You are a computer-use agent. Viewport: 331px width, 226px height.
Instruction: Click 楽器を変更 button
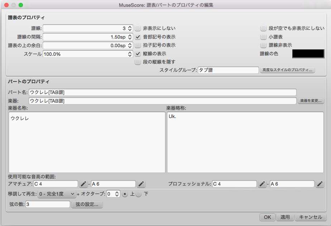(311, 101)
